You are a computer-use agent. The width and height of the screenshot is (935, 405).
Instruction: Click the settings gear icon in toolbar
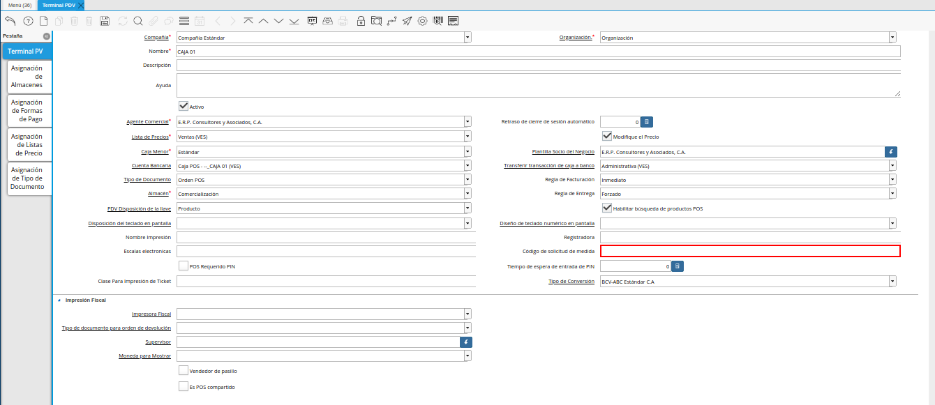pos(422,21)
